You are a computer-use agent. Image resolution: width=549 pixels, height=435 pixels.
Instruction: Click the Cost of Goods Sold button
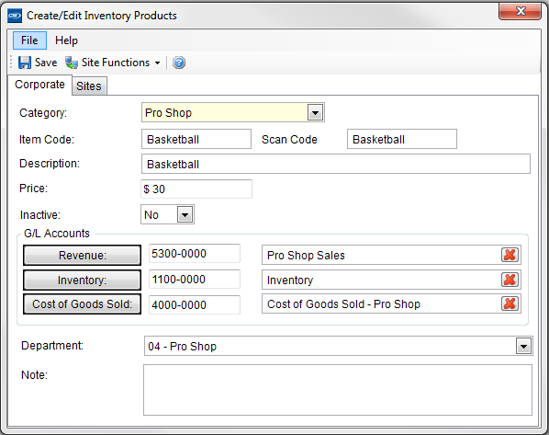click(x=82, y=303)
